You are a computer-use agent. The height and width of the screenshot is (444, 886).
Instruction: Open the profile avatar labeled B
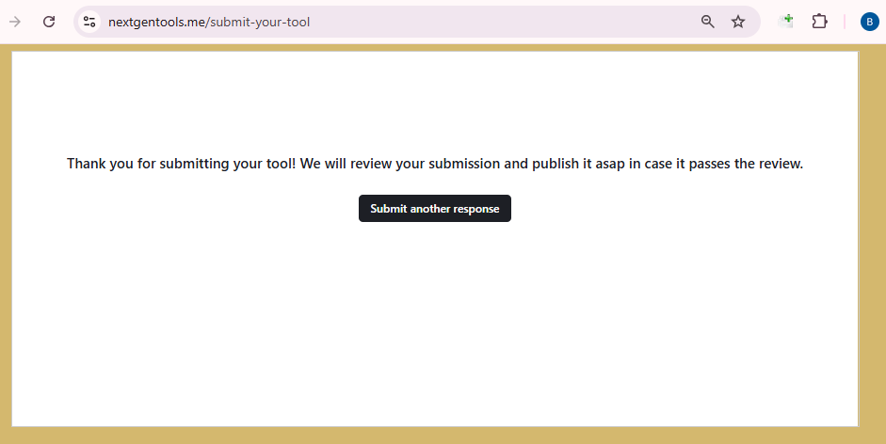[869, 22]
